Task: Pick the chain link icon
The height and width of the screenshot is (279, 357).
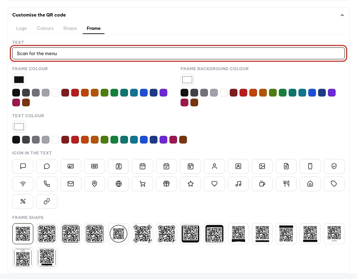Action: (x=47, y=201)
